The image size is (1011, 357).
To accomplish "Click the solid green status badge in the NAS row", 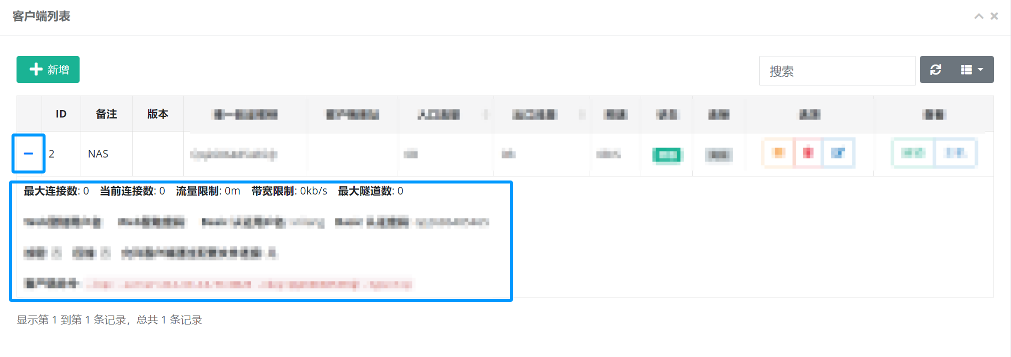I will pyautogui.click(x=667, y=155).
